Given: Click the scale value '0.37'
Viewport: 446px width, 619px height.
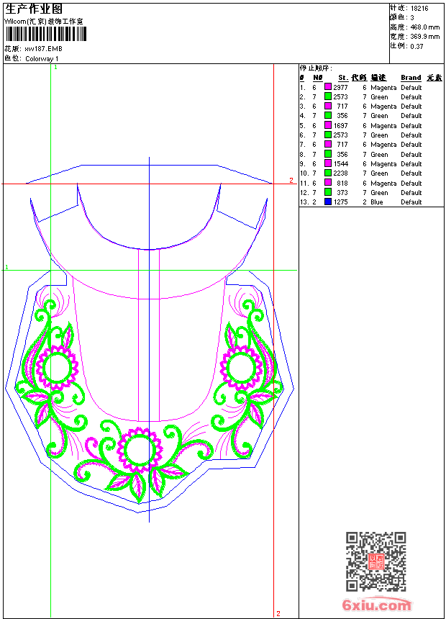Looking at the screenshot, I should [417, 46].
